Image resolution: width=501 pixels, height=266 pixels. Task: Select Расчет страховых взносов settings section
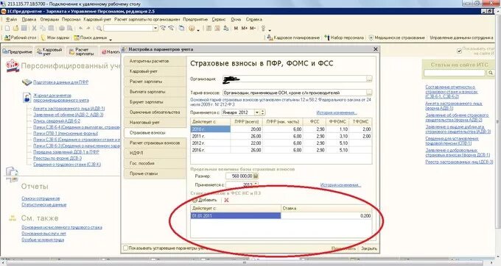[x=155, y=143]
